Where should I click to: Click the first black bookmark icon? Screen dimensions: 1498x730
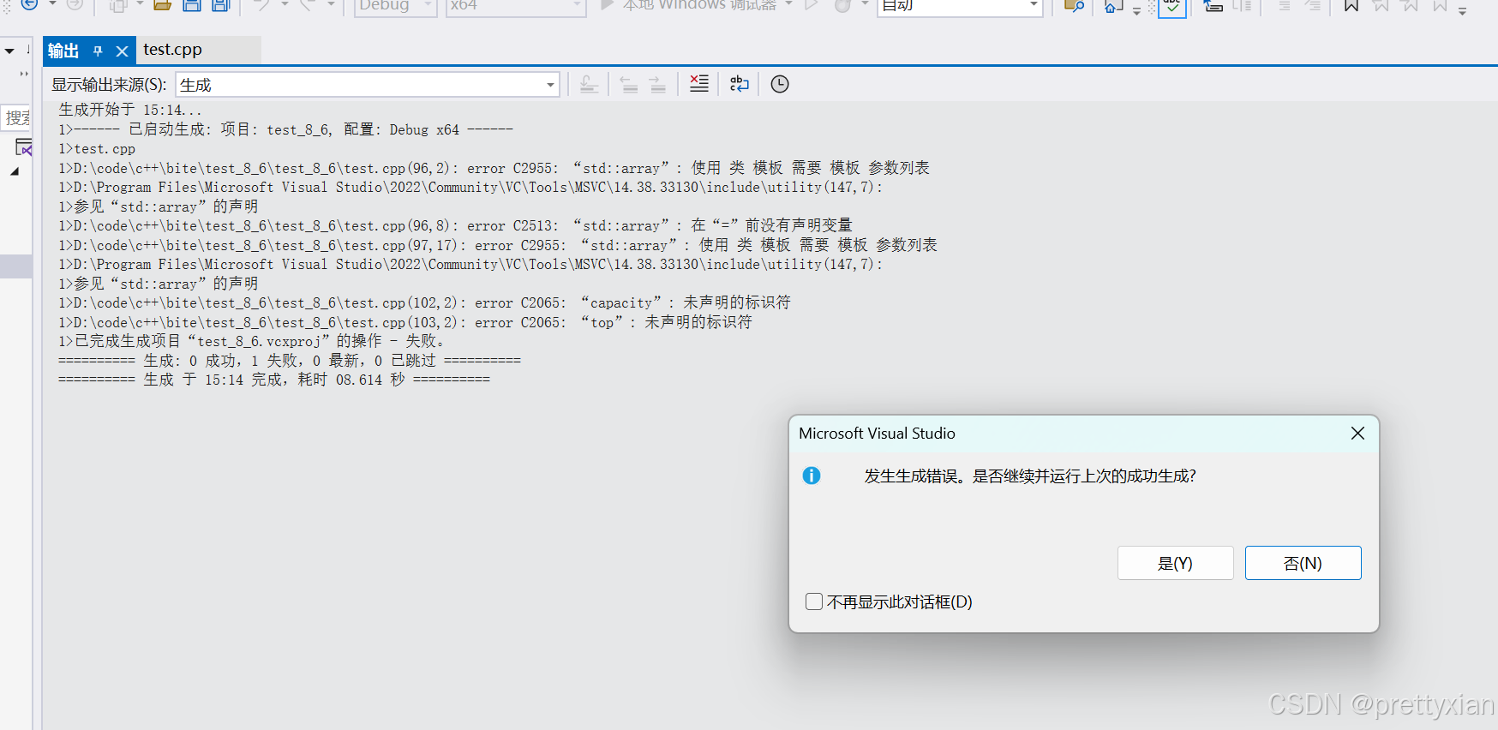pos(1351,6)
